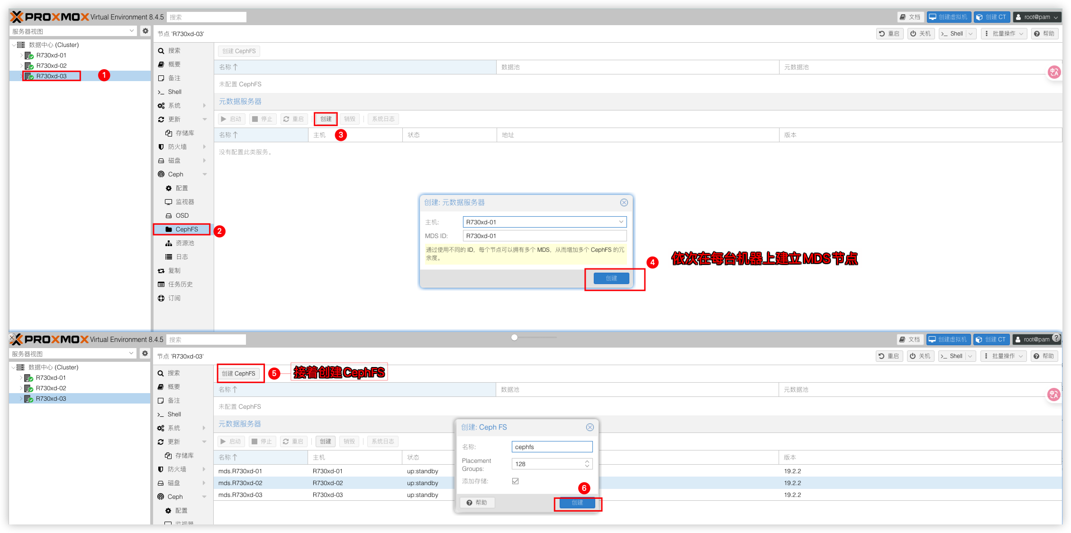
Task: Click 创建虚拟机 in the upper window
Action: [x=949, y=17]
